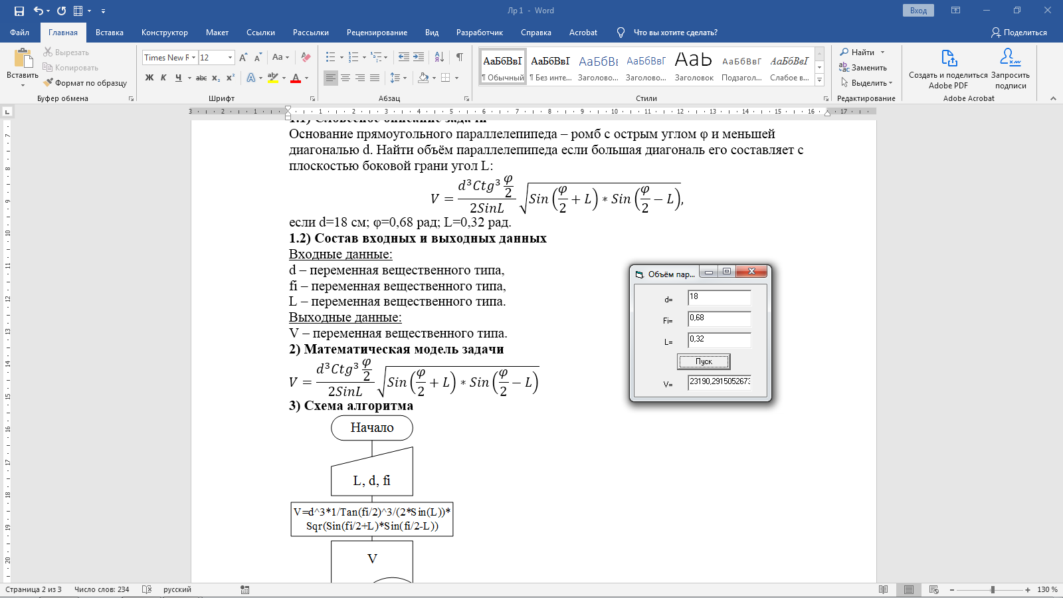Switch to web layout view
Screen dimensions: 1063x598
click(933, 589)
